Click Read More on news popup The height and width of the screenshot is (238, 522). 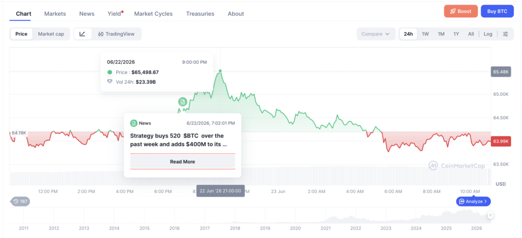coord(182,162)
